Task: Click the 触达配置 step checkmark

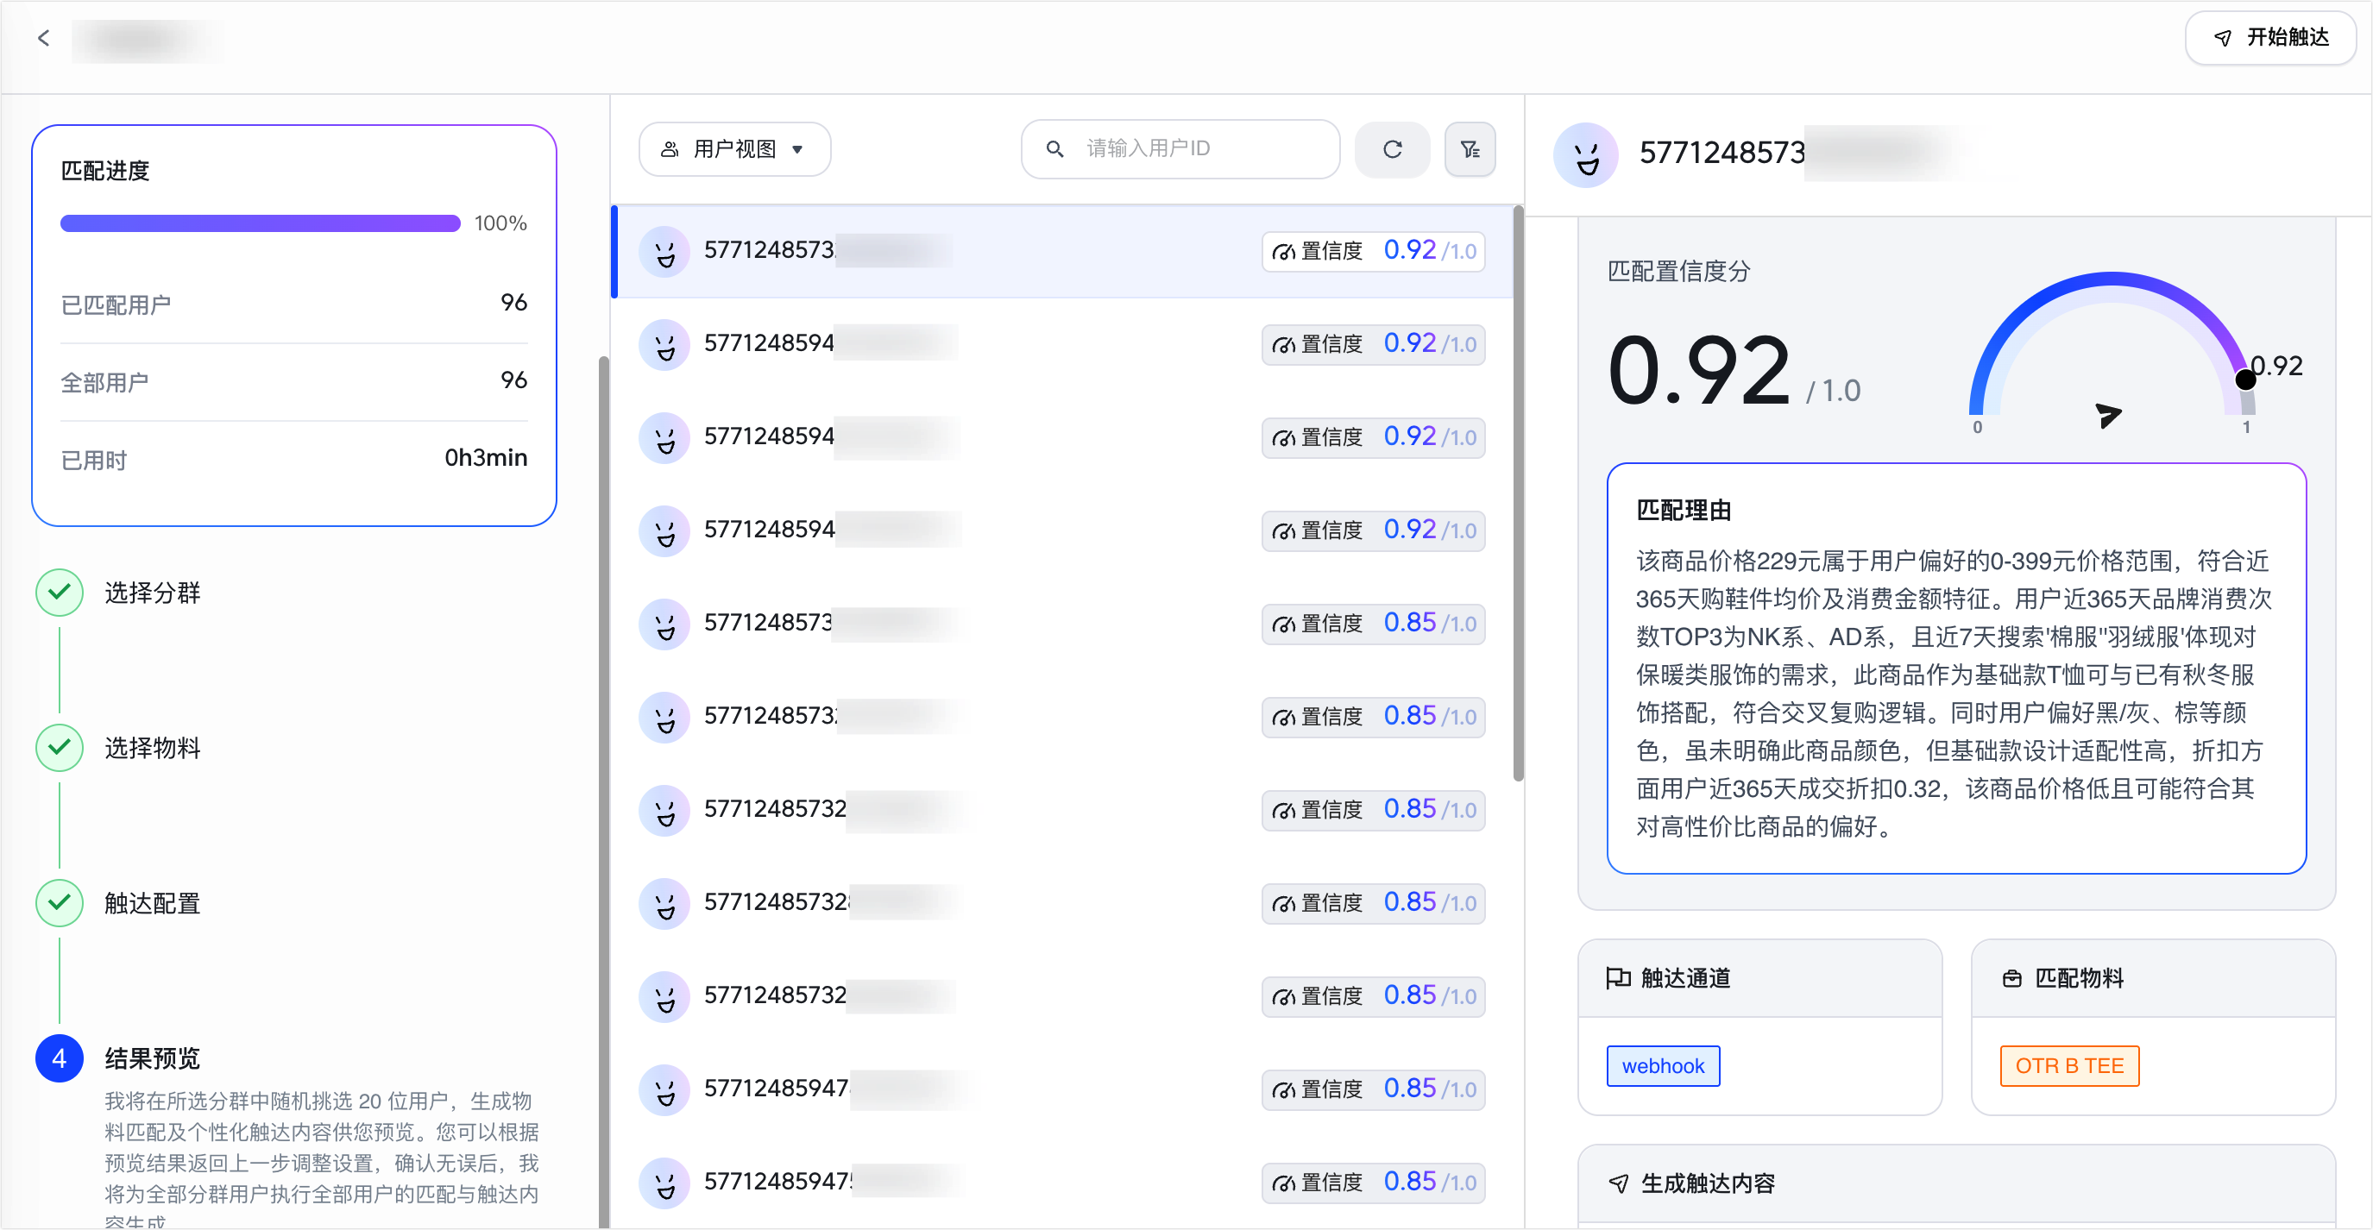Action: (x=59, y=902)
